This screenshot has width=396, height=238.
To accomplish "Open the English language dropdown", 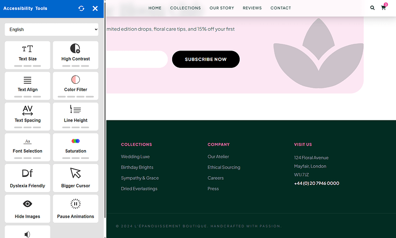I will (x=52, y=30).
